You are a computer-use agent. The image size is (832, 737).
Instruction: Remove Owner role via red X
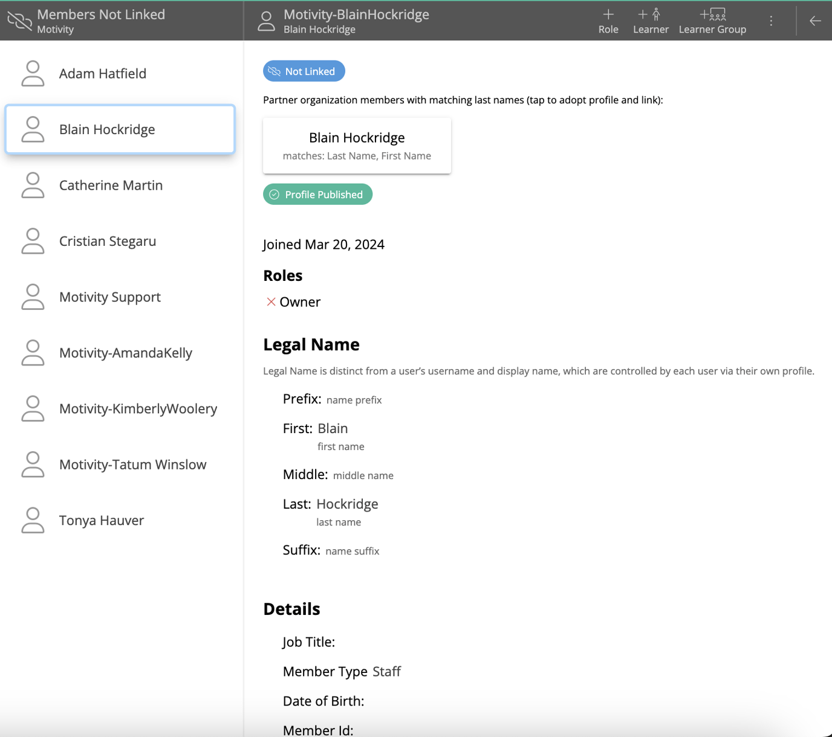[271, 302]
